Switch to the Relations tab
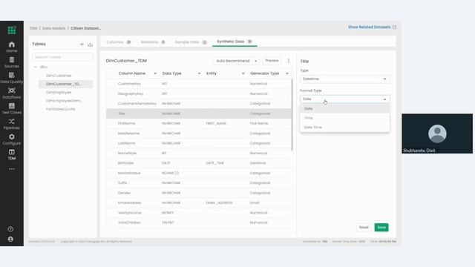 [x=153, y=42]
